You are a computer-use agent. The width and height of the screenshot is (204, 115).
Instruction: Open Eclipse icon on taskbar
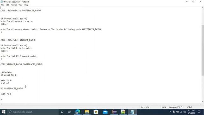[114, 112]
